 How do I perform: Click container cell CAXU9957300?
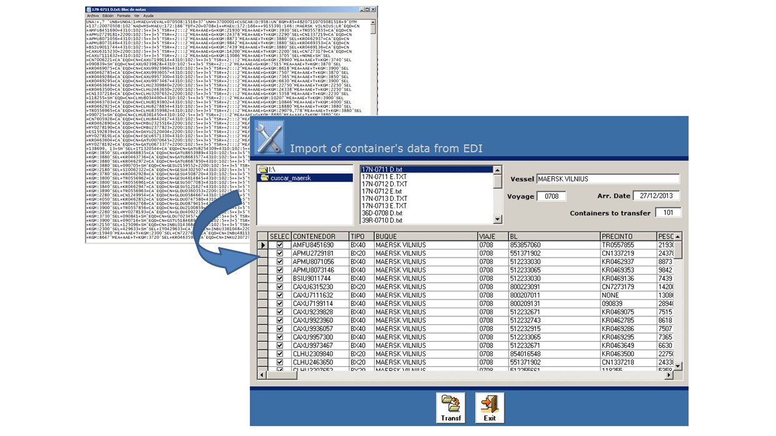320,337
